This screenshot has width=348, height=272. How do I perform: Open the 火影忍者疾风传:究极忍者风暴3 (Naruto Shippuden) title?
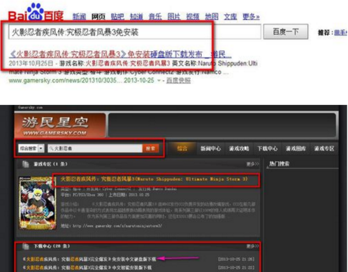154,179
